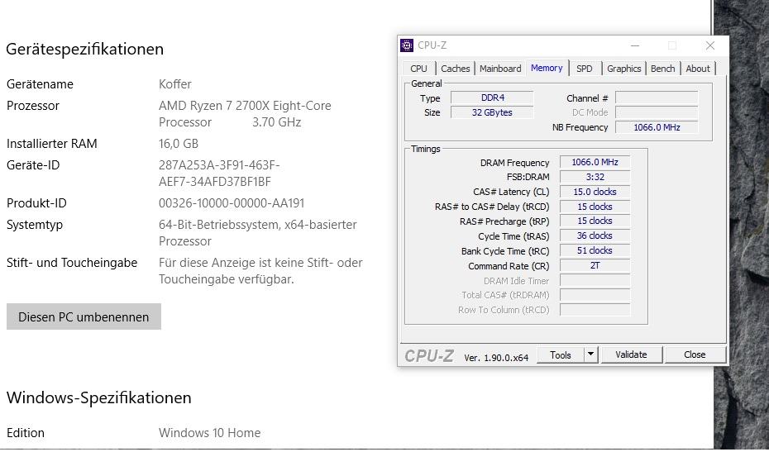Click the tRCD 15 clocks value
This screenshot has width=769, height=452.
coord(595,207)
